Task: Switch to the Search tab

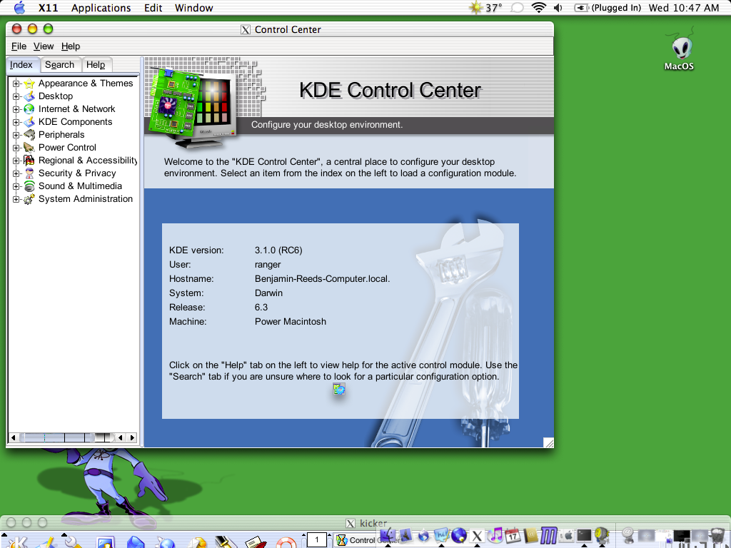Action: [x=60, y=65]
